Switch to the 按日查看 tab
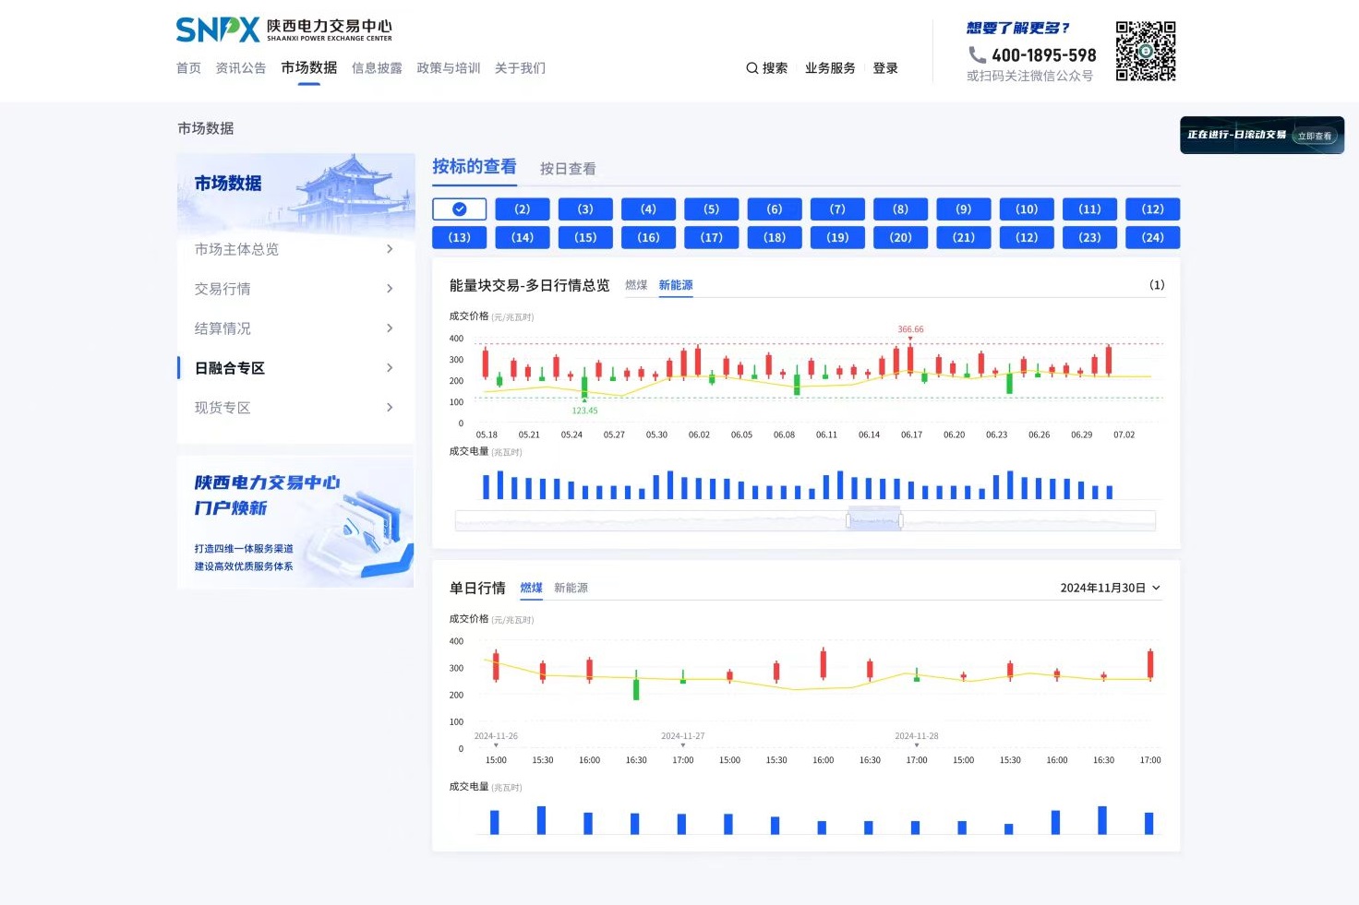The image size is (1359, 905). pos(567,169)
